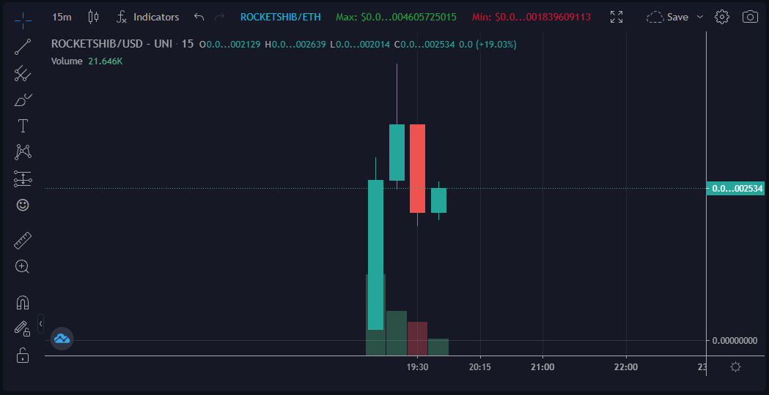Expand the Save dropdown arrow
The width and height of the screenshot is (769, 395).
coord(700,17)
